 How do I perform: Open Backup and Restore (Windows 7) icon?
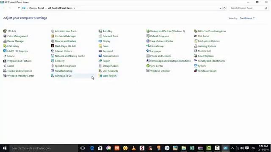point(148,31)
